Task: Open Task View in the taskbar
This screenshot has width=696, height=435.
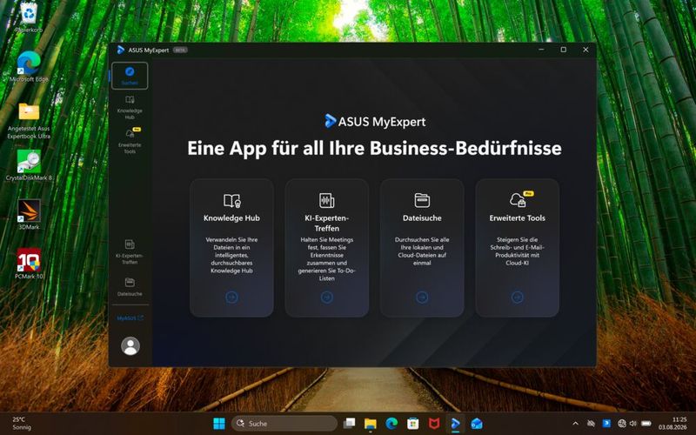Action: (350, 424)
